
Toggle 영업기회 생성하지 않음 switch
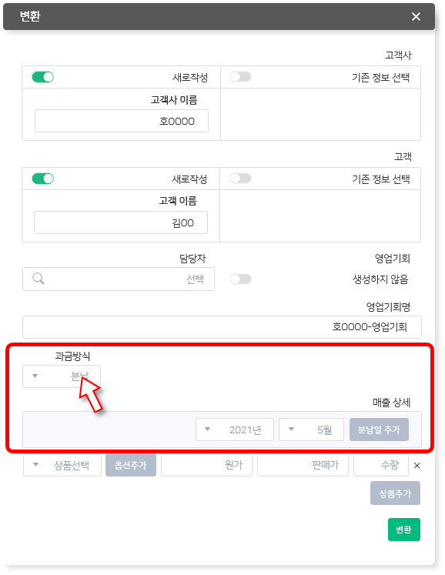tap(240, 279)
